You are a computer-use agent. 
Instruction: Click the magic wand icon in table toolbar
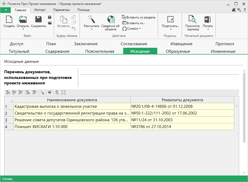(42, 92)
